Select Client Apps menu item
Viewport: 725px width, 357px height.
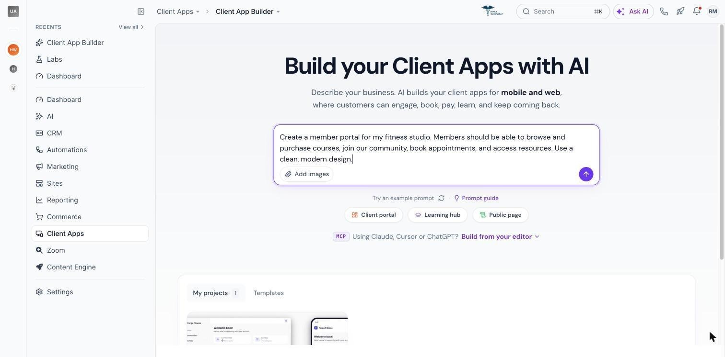(90, 234)
